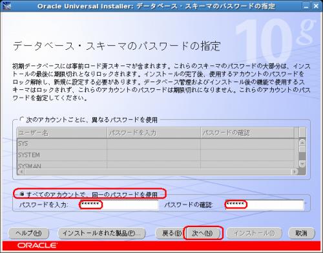Select radio for same password on all accounts
323x253 pixels.
click(x=22, y=194)
